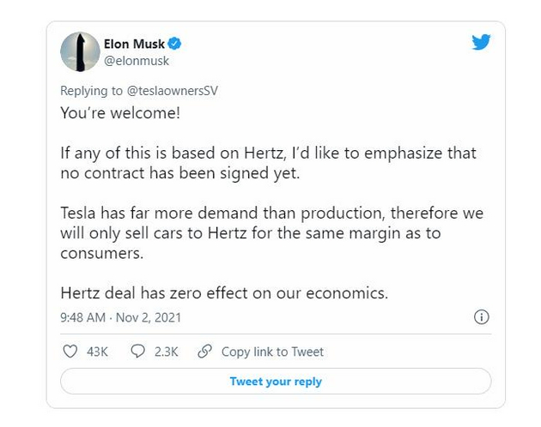541x427 pixels.
Task: Click the "You're welcome!" tweet text
Action: (x=109, y=113)
